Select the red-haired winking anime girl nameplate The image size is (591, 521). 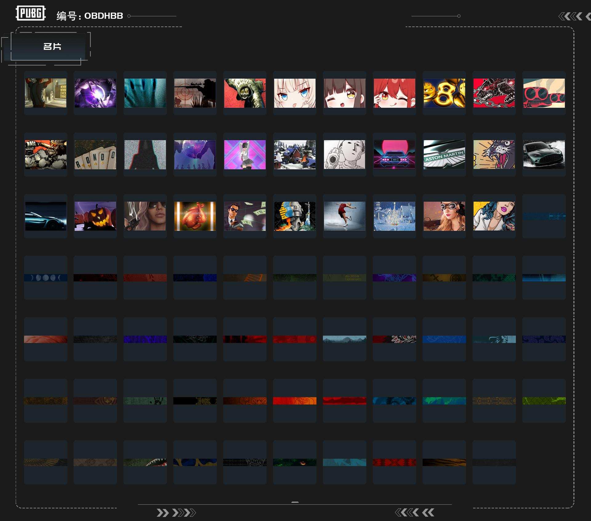pos(394,93)
